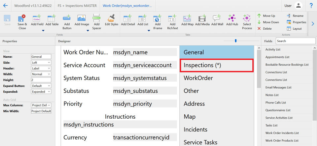Viewport: 317px width, 146px height.
Task: Click the Height input field
Action: [41, 80]
